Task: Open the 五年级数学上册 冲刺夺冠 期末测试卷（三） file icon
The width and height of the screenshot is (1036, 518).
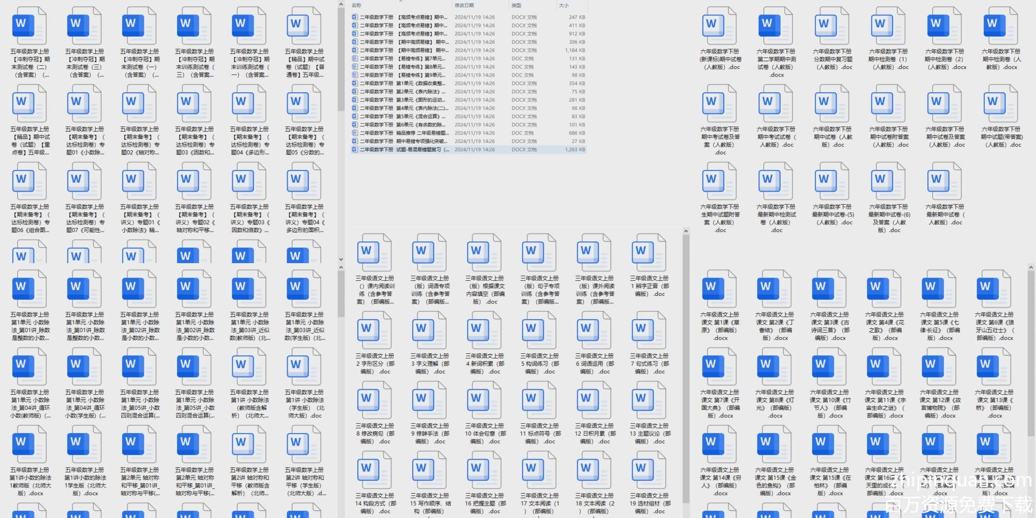Action: [x=84, y=25]
